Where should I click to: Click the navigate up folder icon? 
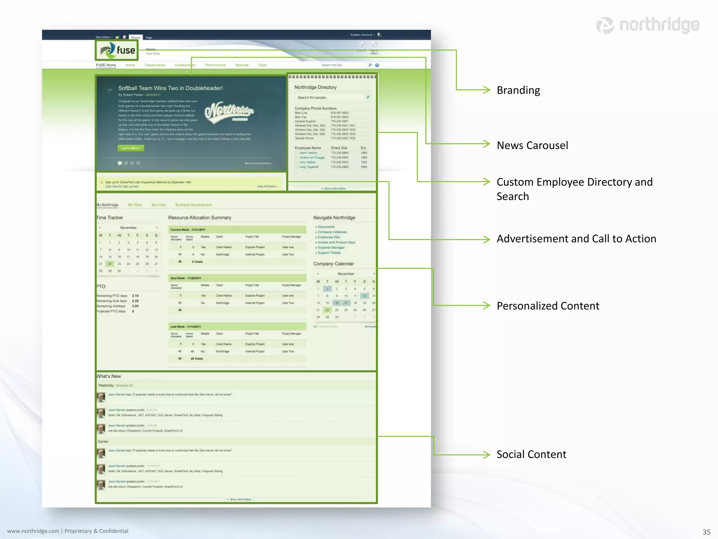(x=117, y=37)
